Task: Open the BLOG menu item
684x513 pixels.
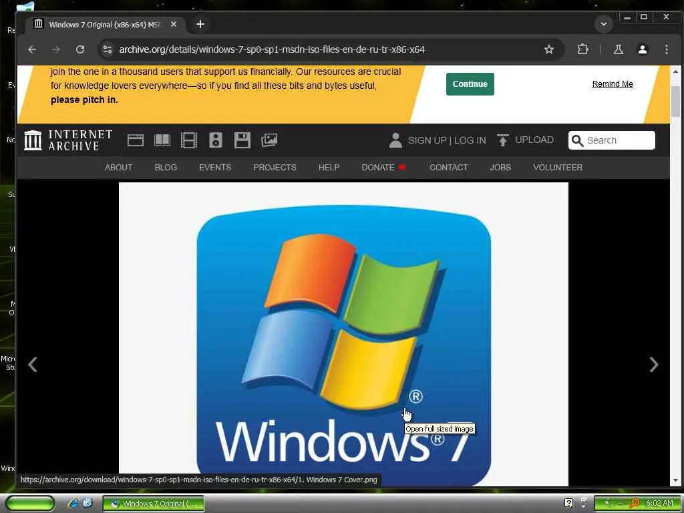Action: (x=166, y=168)
